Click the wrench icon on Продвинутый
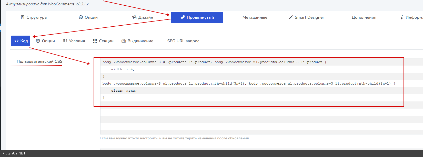This screenshot has height=157, width=423. click(x=183, y=17)
